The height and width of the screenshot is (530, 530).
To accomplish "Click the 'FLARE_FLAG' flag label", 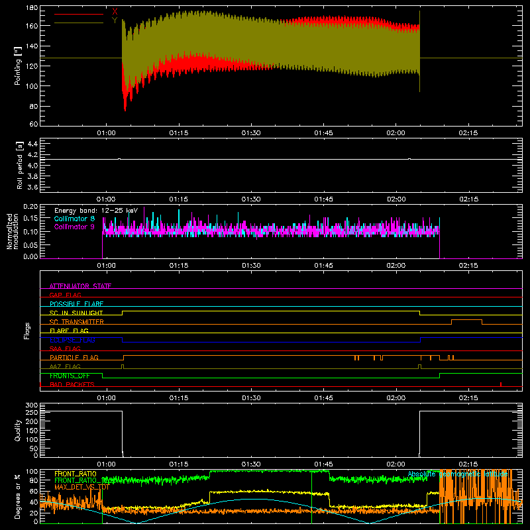I will tap(69, 331).
